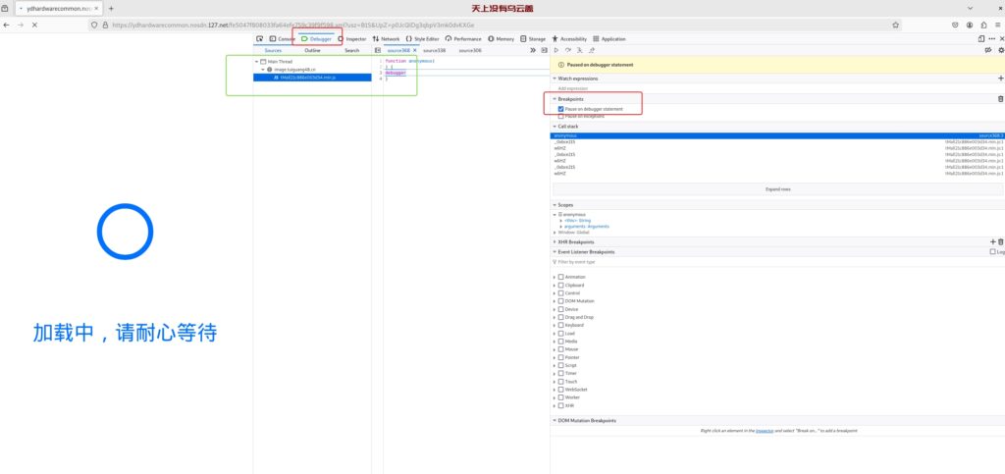Bookmark this page with star icon
This screenshot has width=1005, height=474.
pyautogui.click(x=895, y=25)
